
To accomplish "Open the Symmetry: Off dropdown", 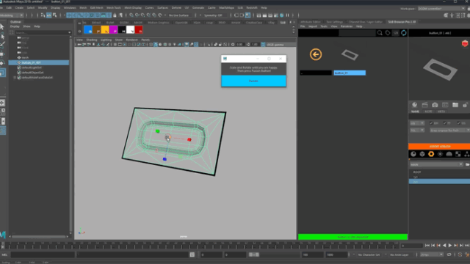I will click(213, 15).
